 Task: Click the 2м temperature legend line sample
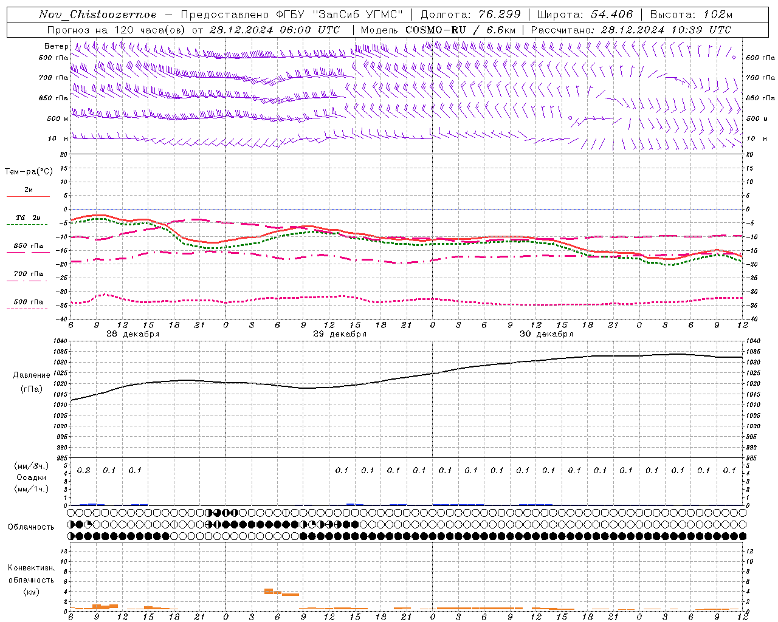(28, 197)
